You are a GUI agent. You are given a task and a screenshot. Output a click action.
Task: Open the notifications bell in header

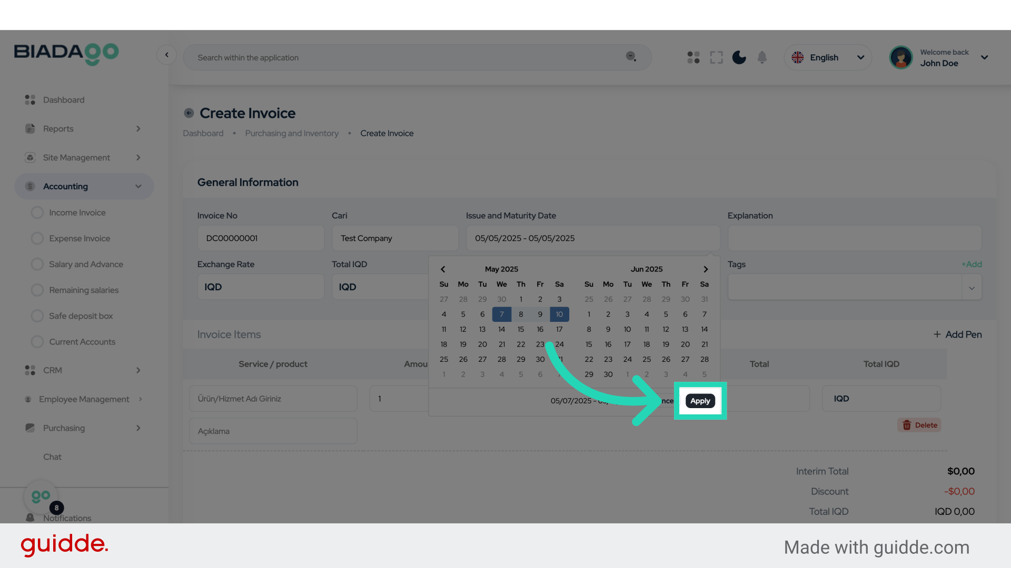click(762, 57)
